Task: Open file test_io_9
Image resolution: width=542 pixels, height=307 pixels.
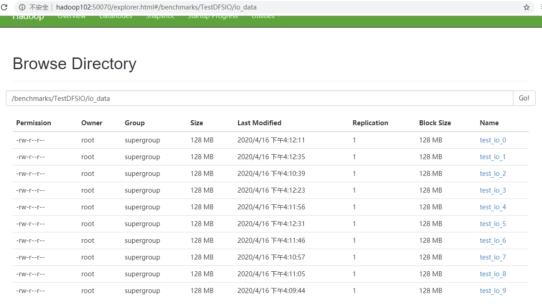Action: point(493,291)
